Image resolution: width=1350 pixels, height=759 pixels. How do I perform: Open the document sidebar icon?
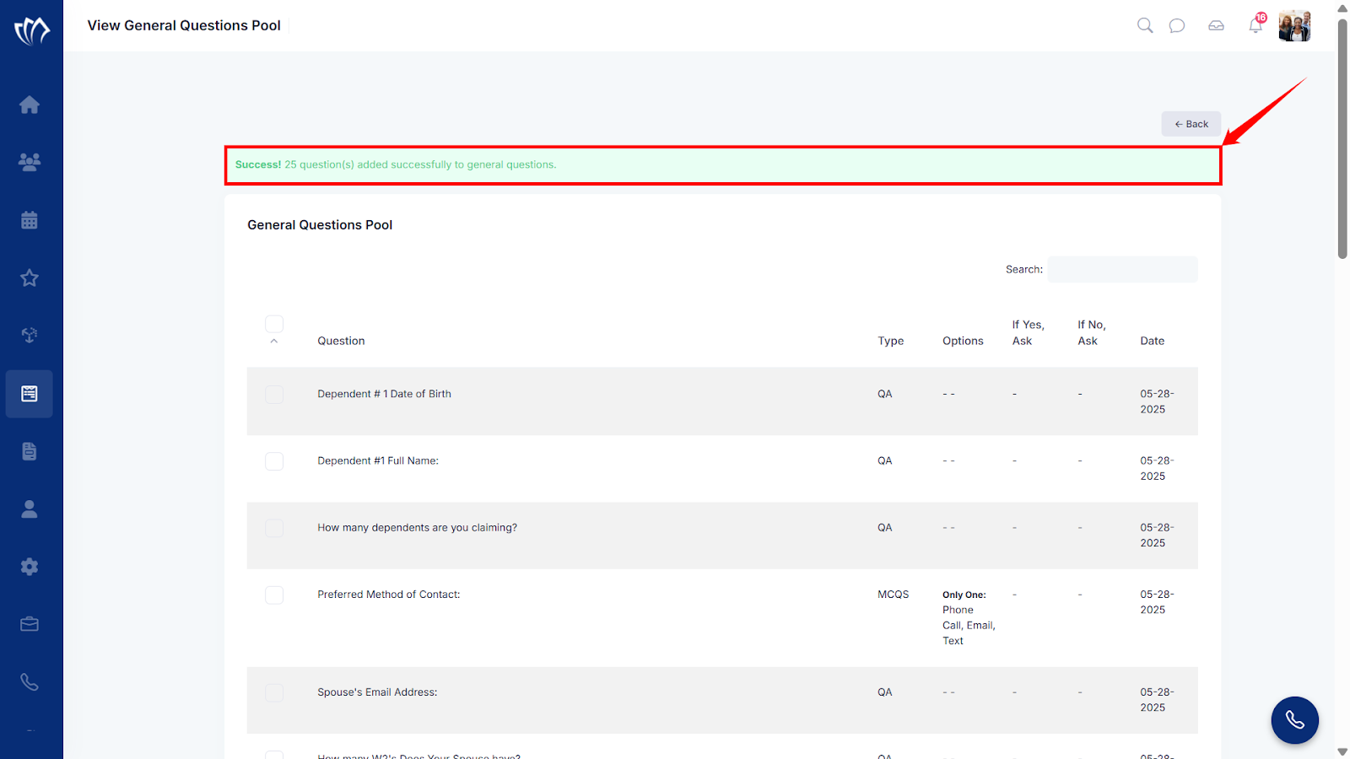30,451
